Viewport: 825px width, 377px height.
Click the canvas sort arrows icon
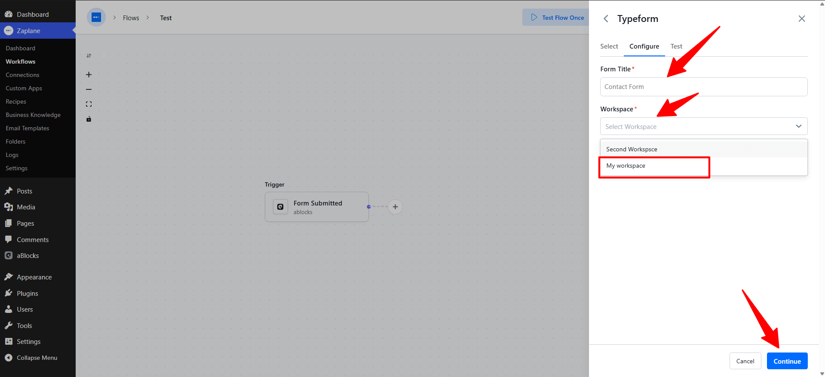tap(89, 56)
